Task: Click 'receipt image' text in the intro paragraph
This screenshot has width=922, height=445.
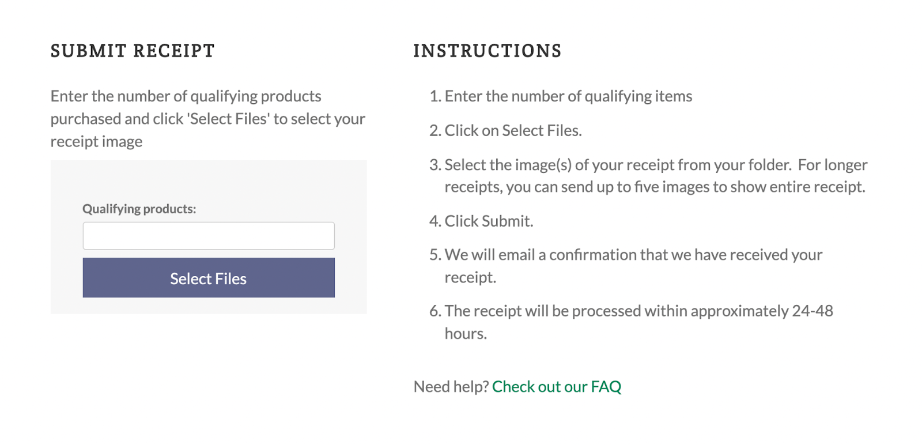Action: (96, 141)
